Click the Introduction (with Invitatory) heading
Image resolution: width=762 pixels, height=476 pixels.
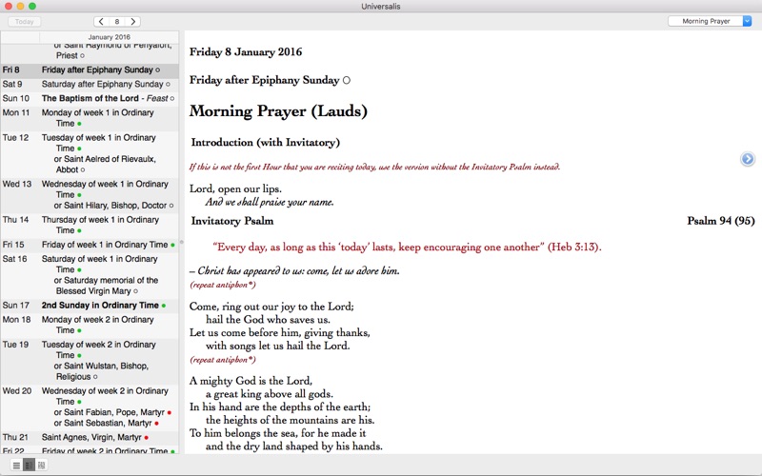click(266, 142)
